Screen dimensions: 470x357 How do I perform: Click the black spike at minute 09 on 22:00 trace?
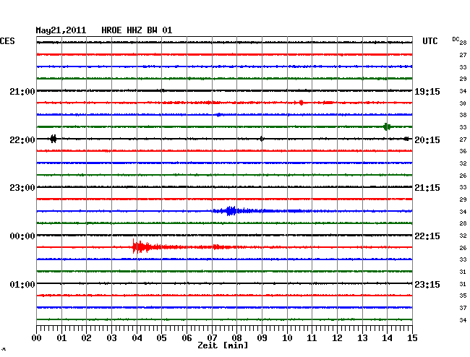point(262,139)
